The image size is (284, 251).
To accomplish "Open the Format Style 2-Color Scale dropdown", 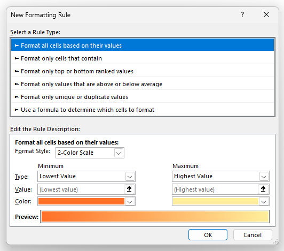I will (x=90, y=153).
